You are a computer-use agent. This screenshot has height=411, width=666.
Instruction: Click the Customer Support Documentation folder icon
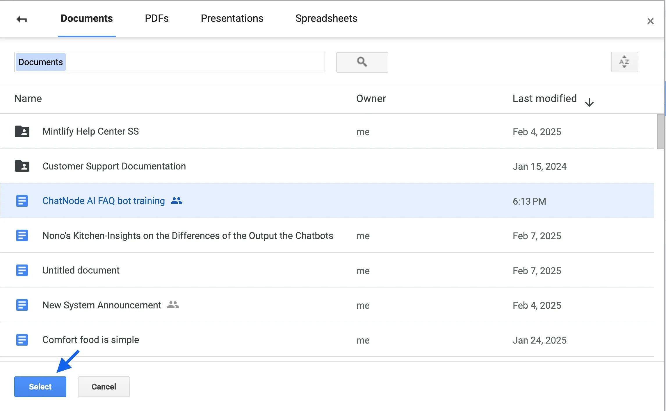pos(22,166)
